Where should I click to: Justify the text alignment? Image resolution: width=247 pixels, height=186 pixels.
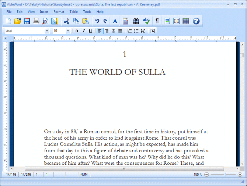pos(120,31)
